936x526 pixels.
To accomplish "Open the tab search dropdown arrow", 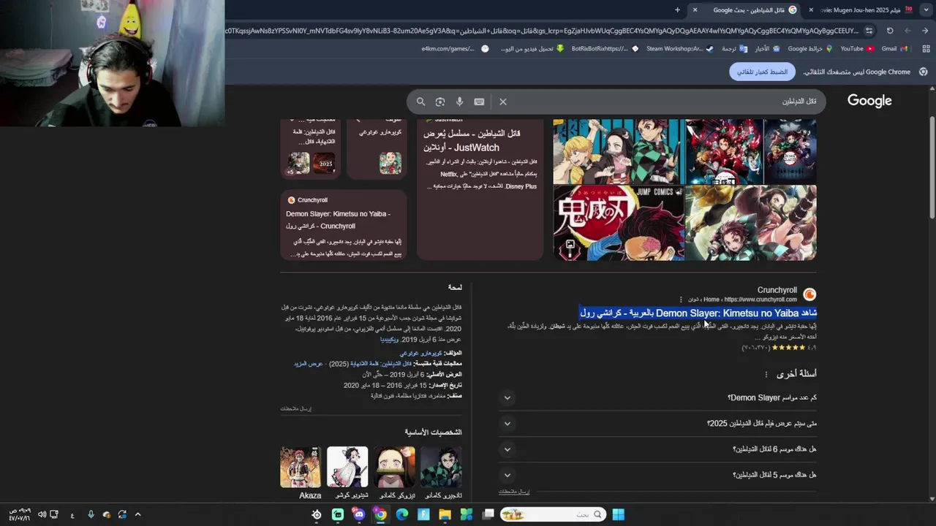I will coord(924,9).
